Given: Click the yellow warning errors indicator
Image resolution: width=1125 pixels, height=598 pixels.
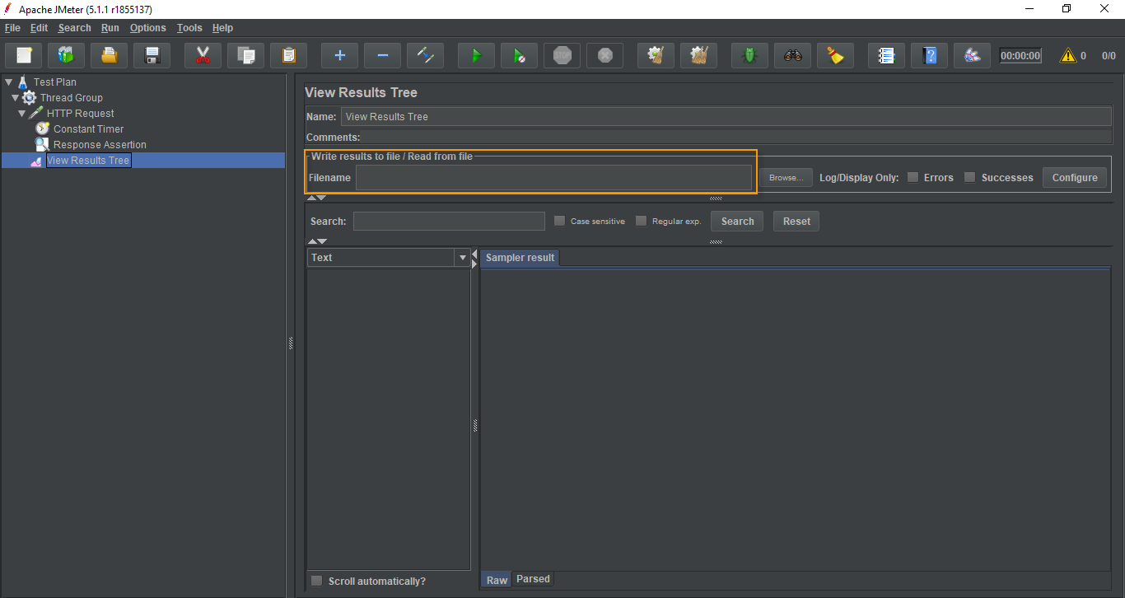Looking at the screenshot, I should pyautogui.click(x=1067, y=56).
